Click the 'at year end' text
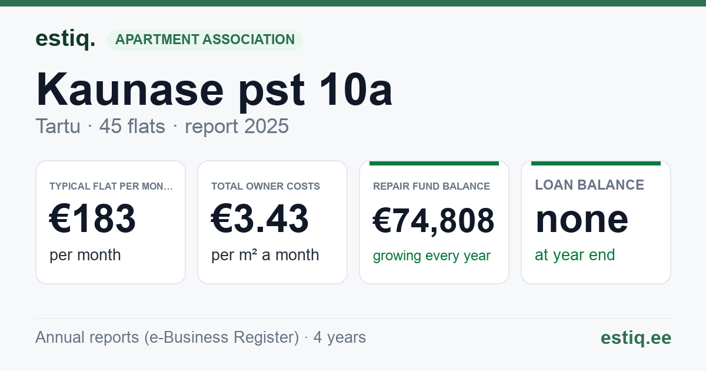This screenshot has width=706, height=371. coord(575,255)
